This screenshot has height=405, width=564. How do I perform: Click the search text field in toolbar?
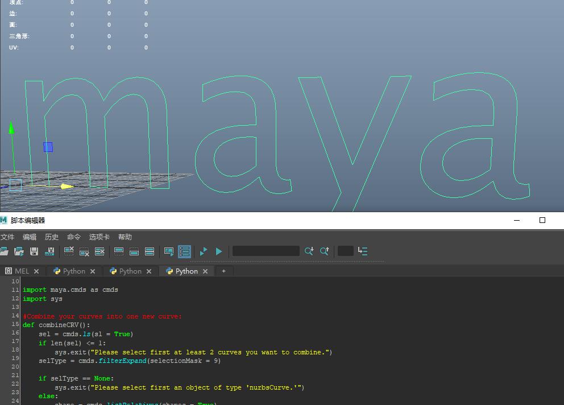[x=266, y=251]
